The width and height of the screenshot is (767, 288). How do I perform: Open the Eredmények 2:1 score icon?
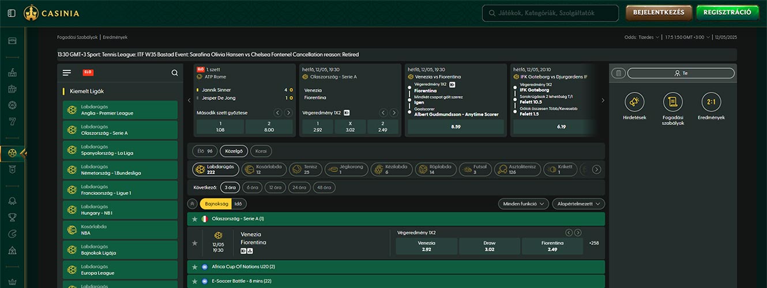(710, 102)
